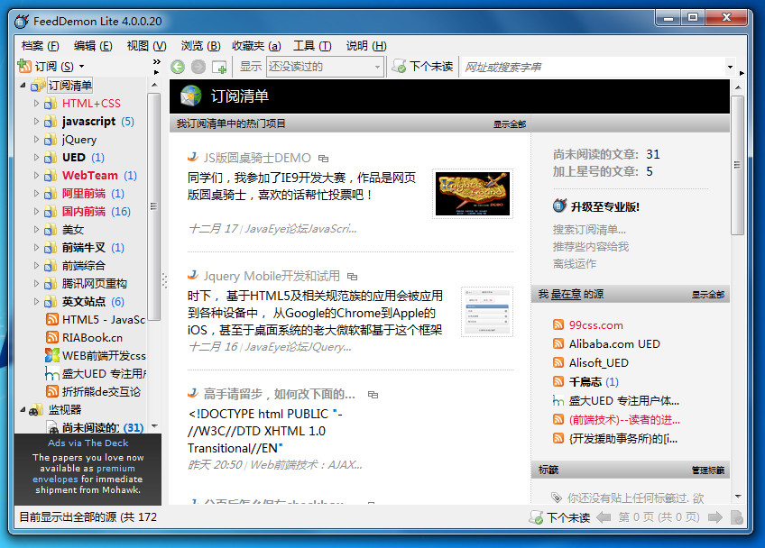
Task: Click 推荐些内容给我 link
Action: pyautogui.click(x=590, y=246)
